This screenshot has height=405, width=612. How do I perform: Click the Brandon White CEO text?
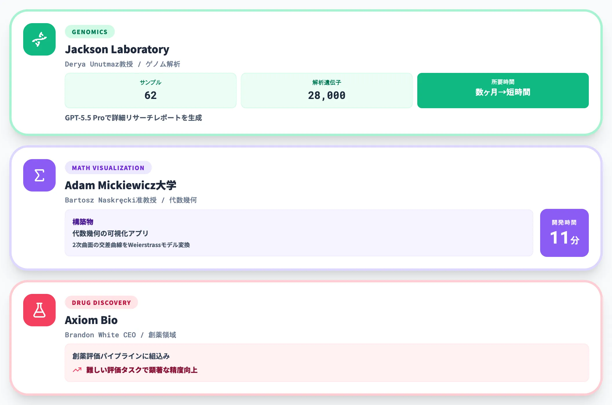pyautogui.click(x=100, y=335)
